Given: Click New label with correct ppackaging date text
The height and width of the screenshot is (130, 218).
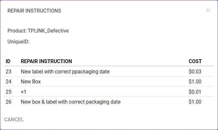Looking at the screenshot, I should pos(65,72).
